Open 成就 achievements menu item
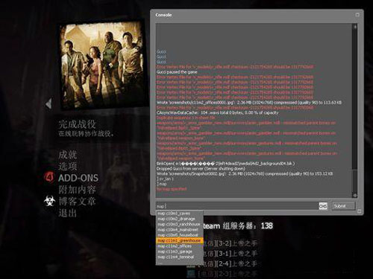Viewport: 373px width, 279px height. 68,155
